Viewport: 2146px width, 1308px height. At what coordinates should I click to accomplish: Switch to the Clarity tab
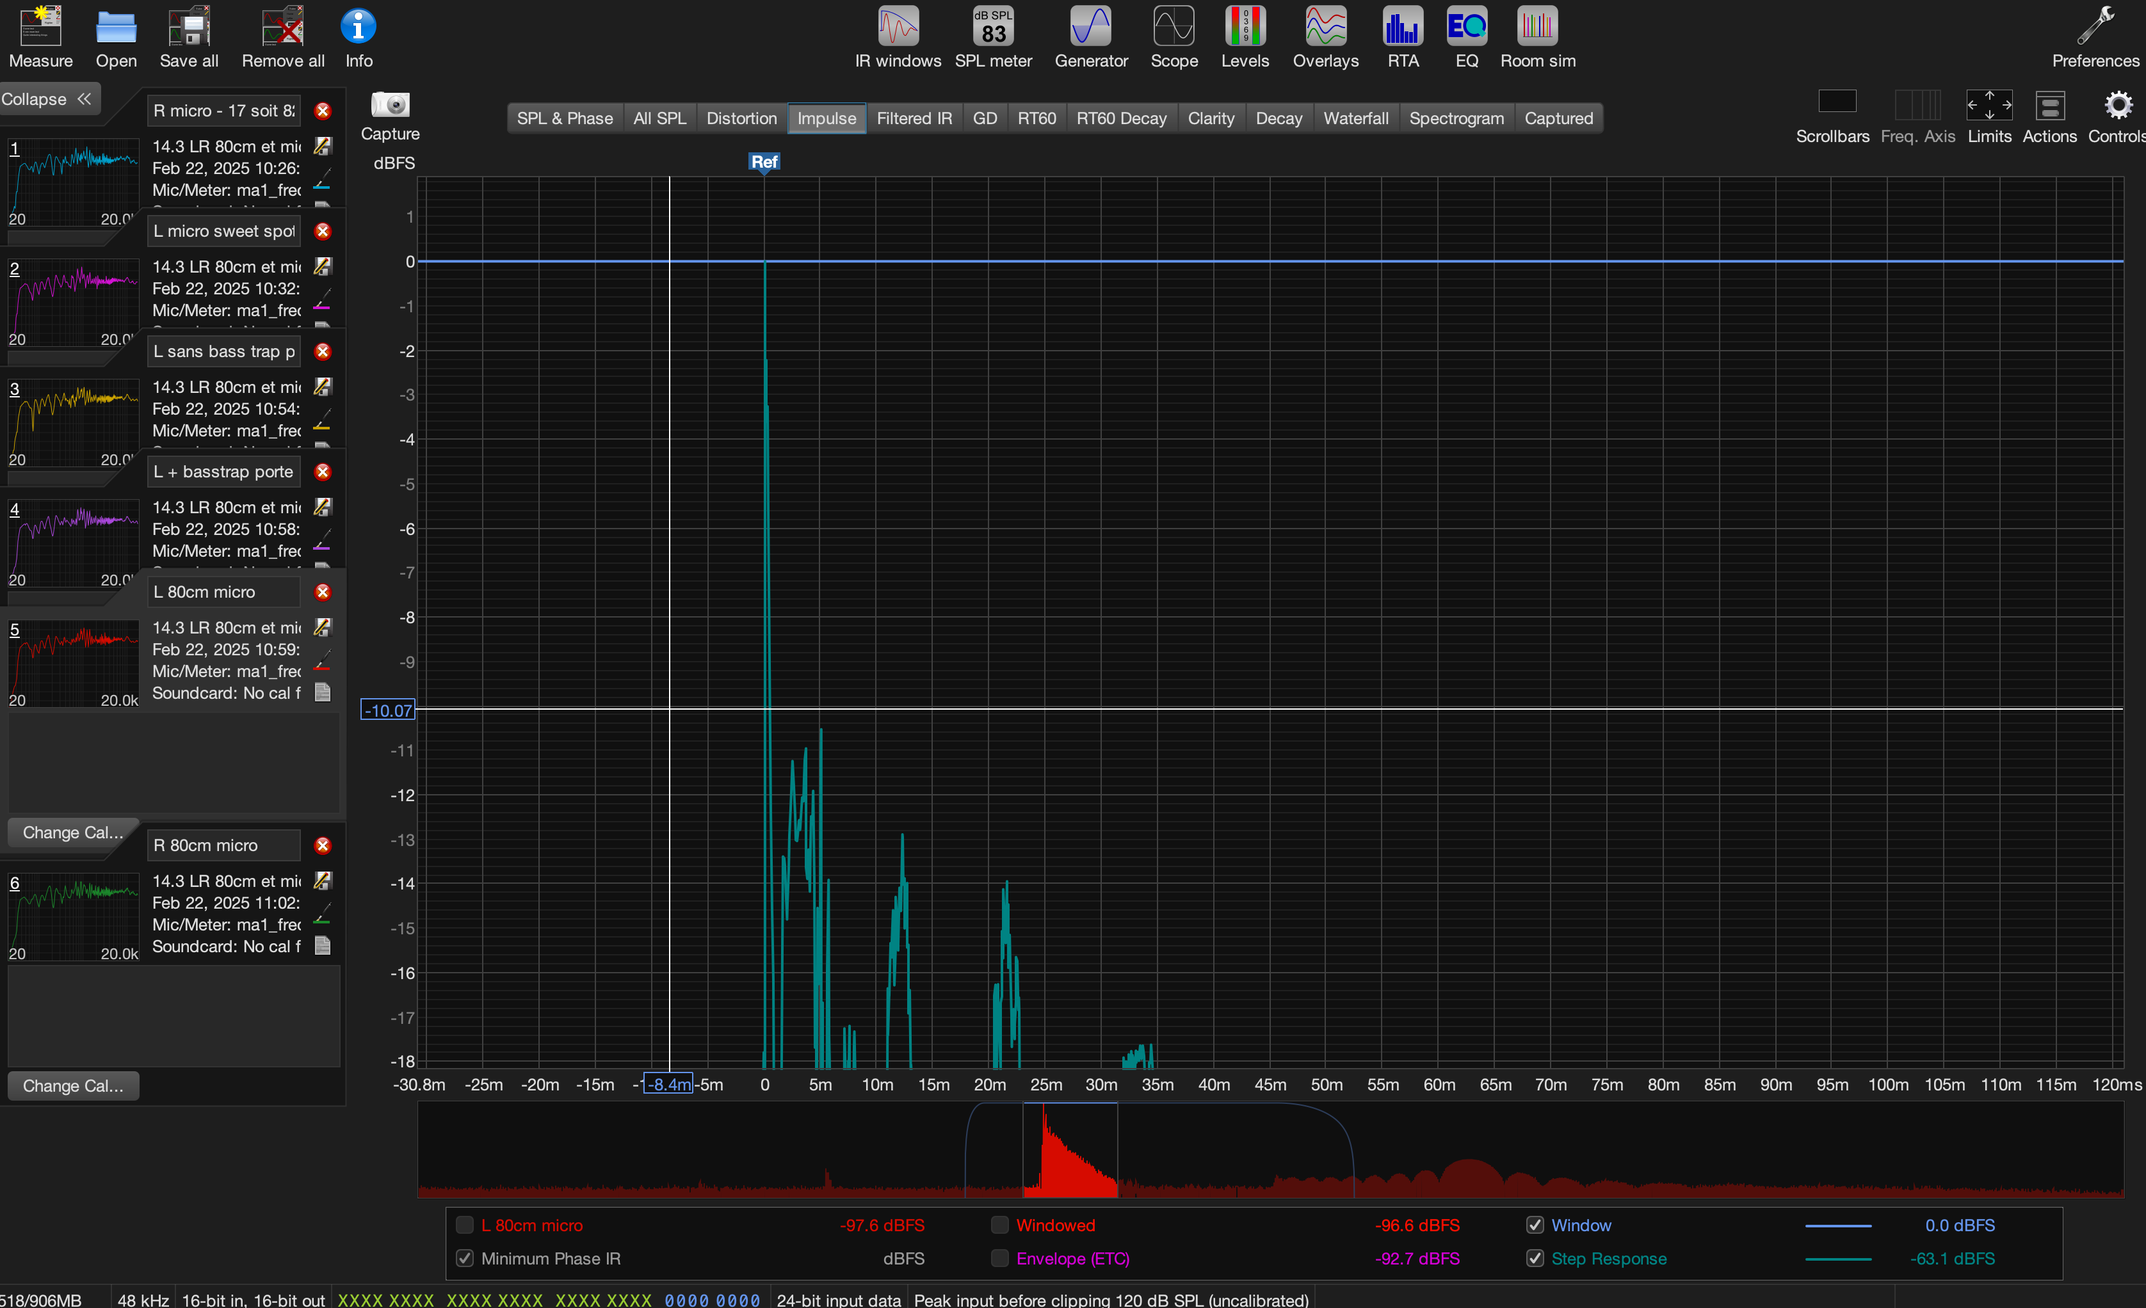pos(1211,118)
